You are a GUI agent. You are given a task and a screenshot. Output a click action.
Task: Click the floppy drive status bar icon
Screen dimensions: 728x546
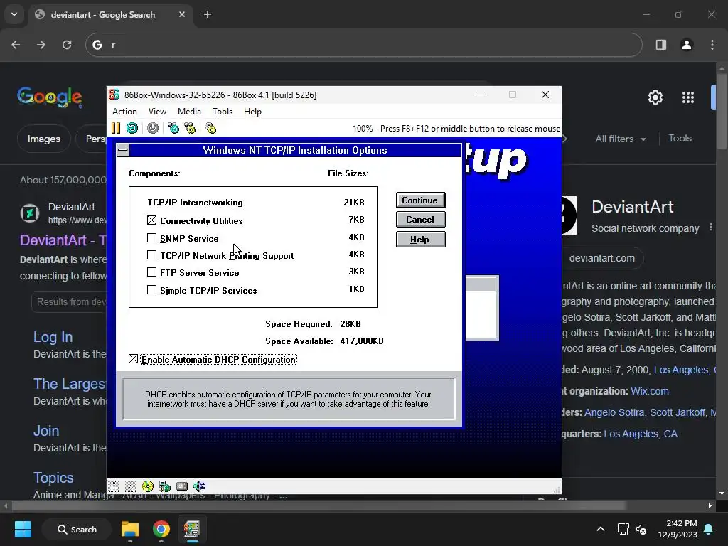[x=114, y=486]
